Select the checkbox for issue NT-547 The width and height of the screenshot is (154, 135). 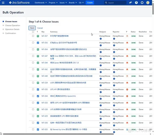[33, 56]
